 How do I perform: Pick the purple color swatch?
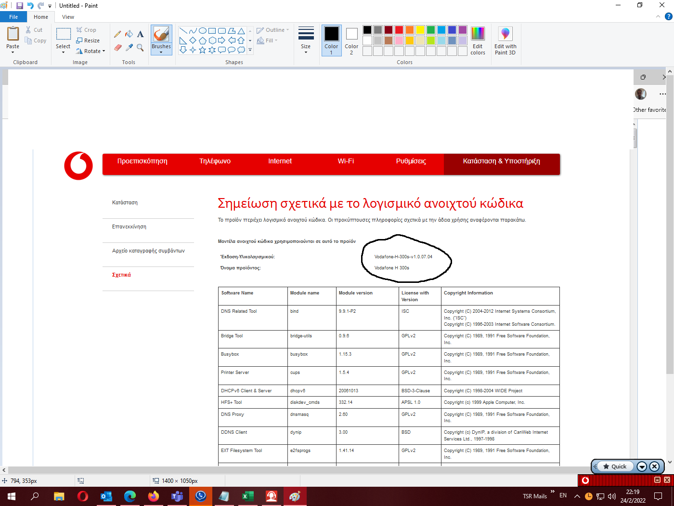(x=462, y=30)
